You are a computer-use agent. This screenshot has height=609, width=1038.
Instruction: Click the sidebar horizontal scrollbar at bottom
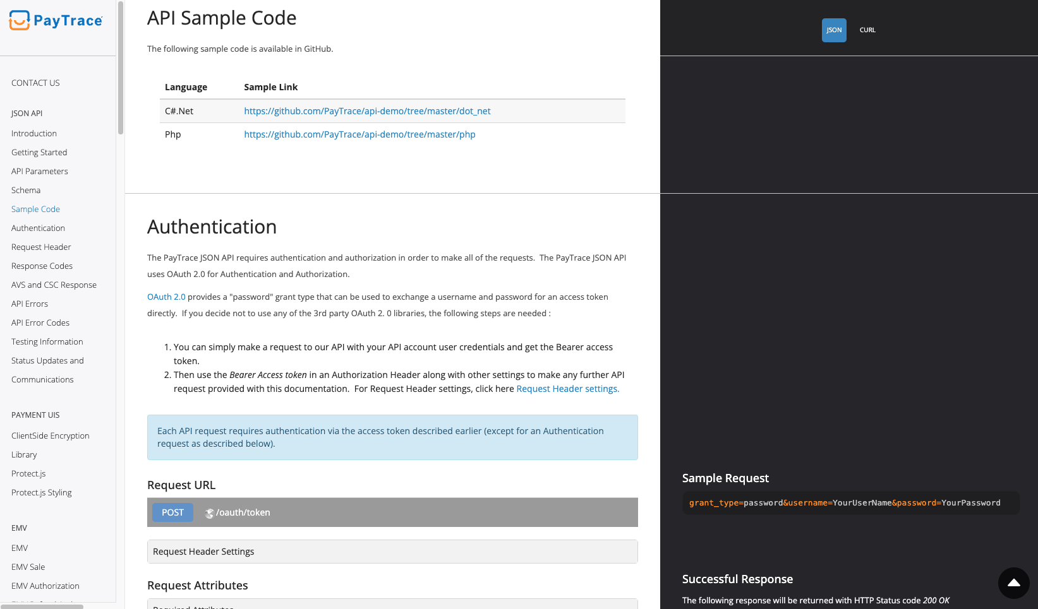pyautogui.click(x=42, y=606)
